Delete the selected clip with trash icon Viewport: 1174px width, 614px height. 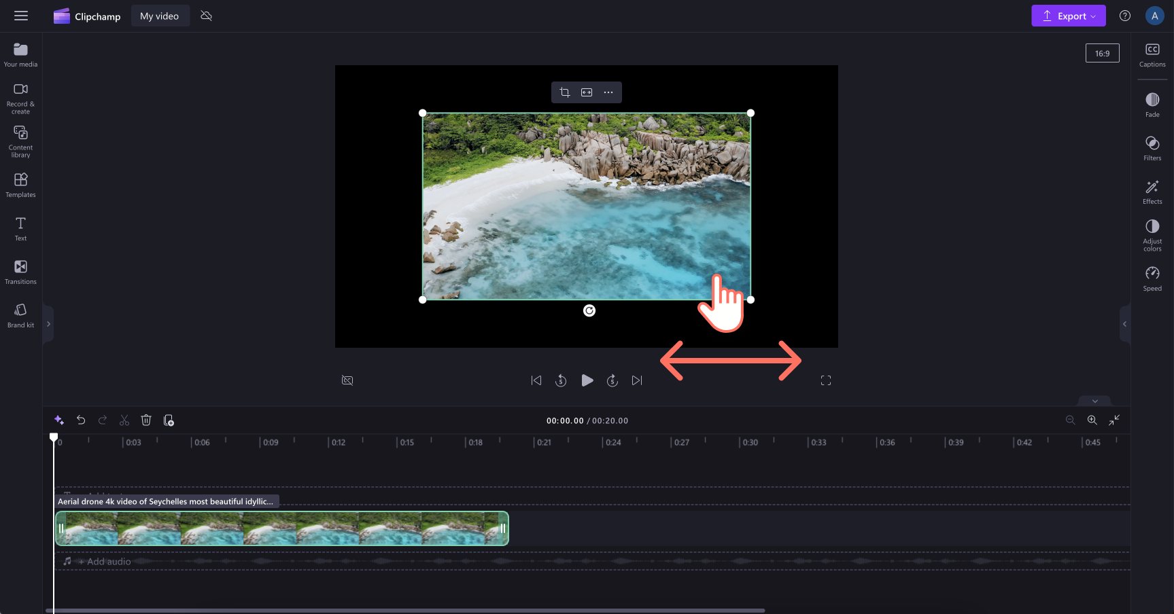point(146,420)
